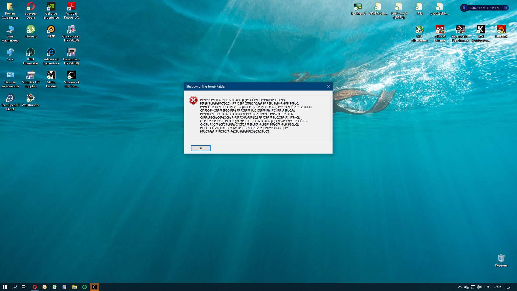The image size is (517, 291).
Task: Select the TeamSpeak 3 Client icon
Action: (10, 102)
